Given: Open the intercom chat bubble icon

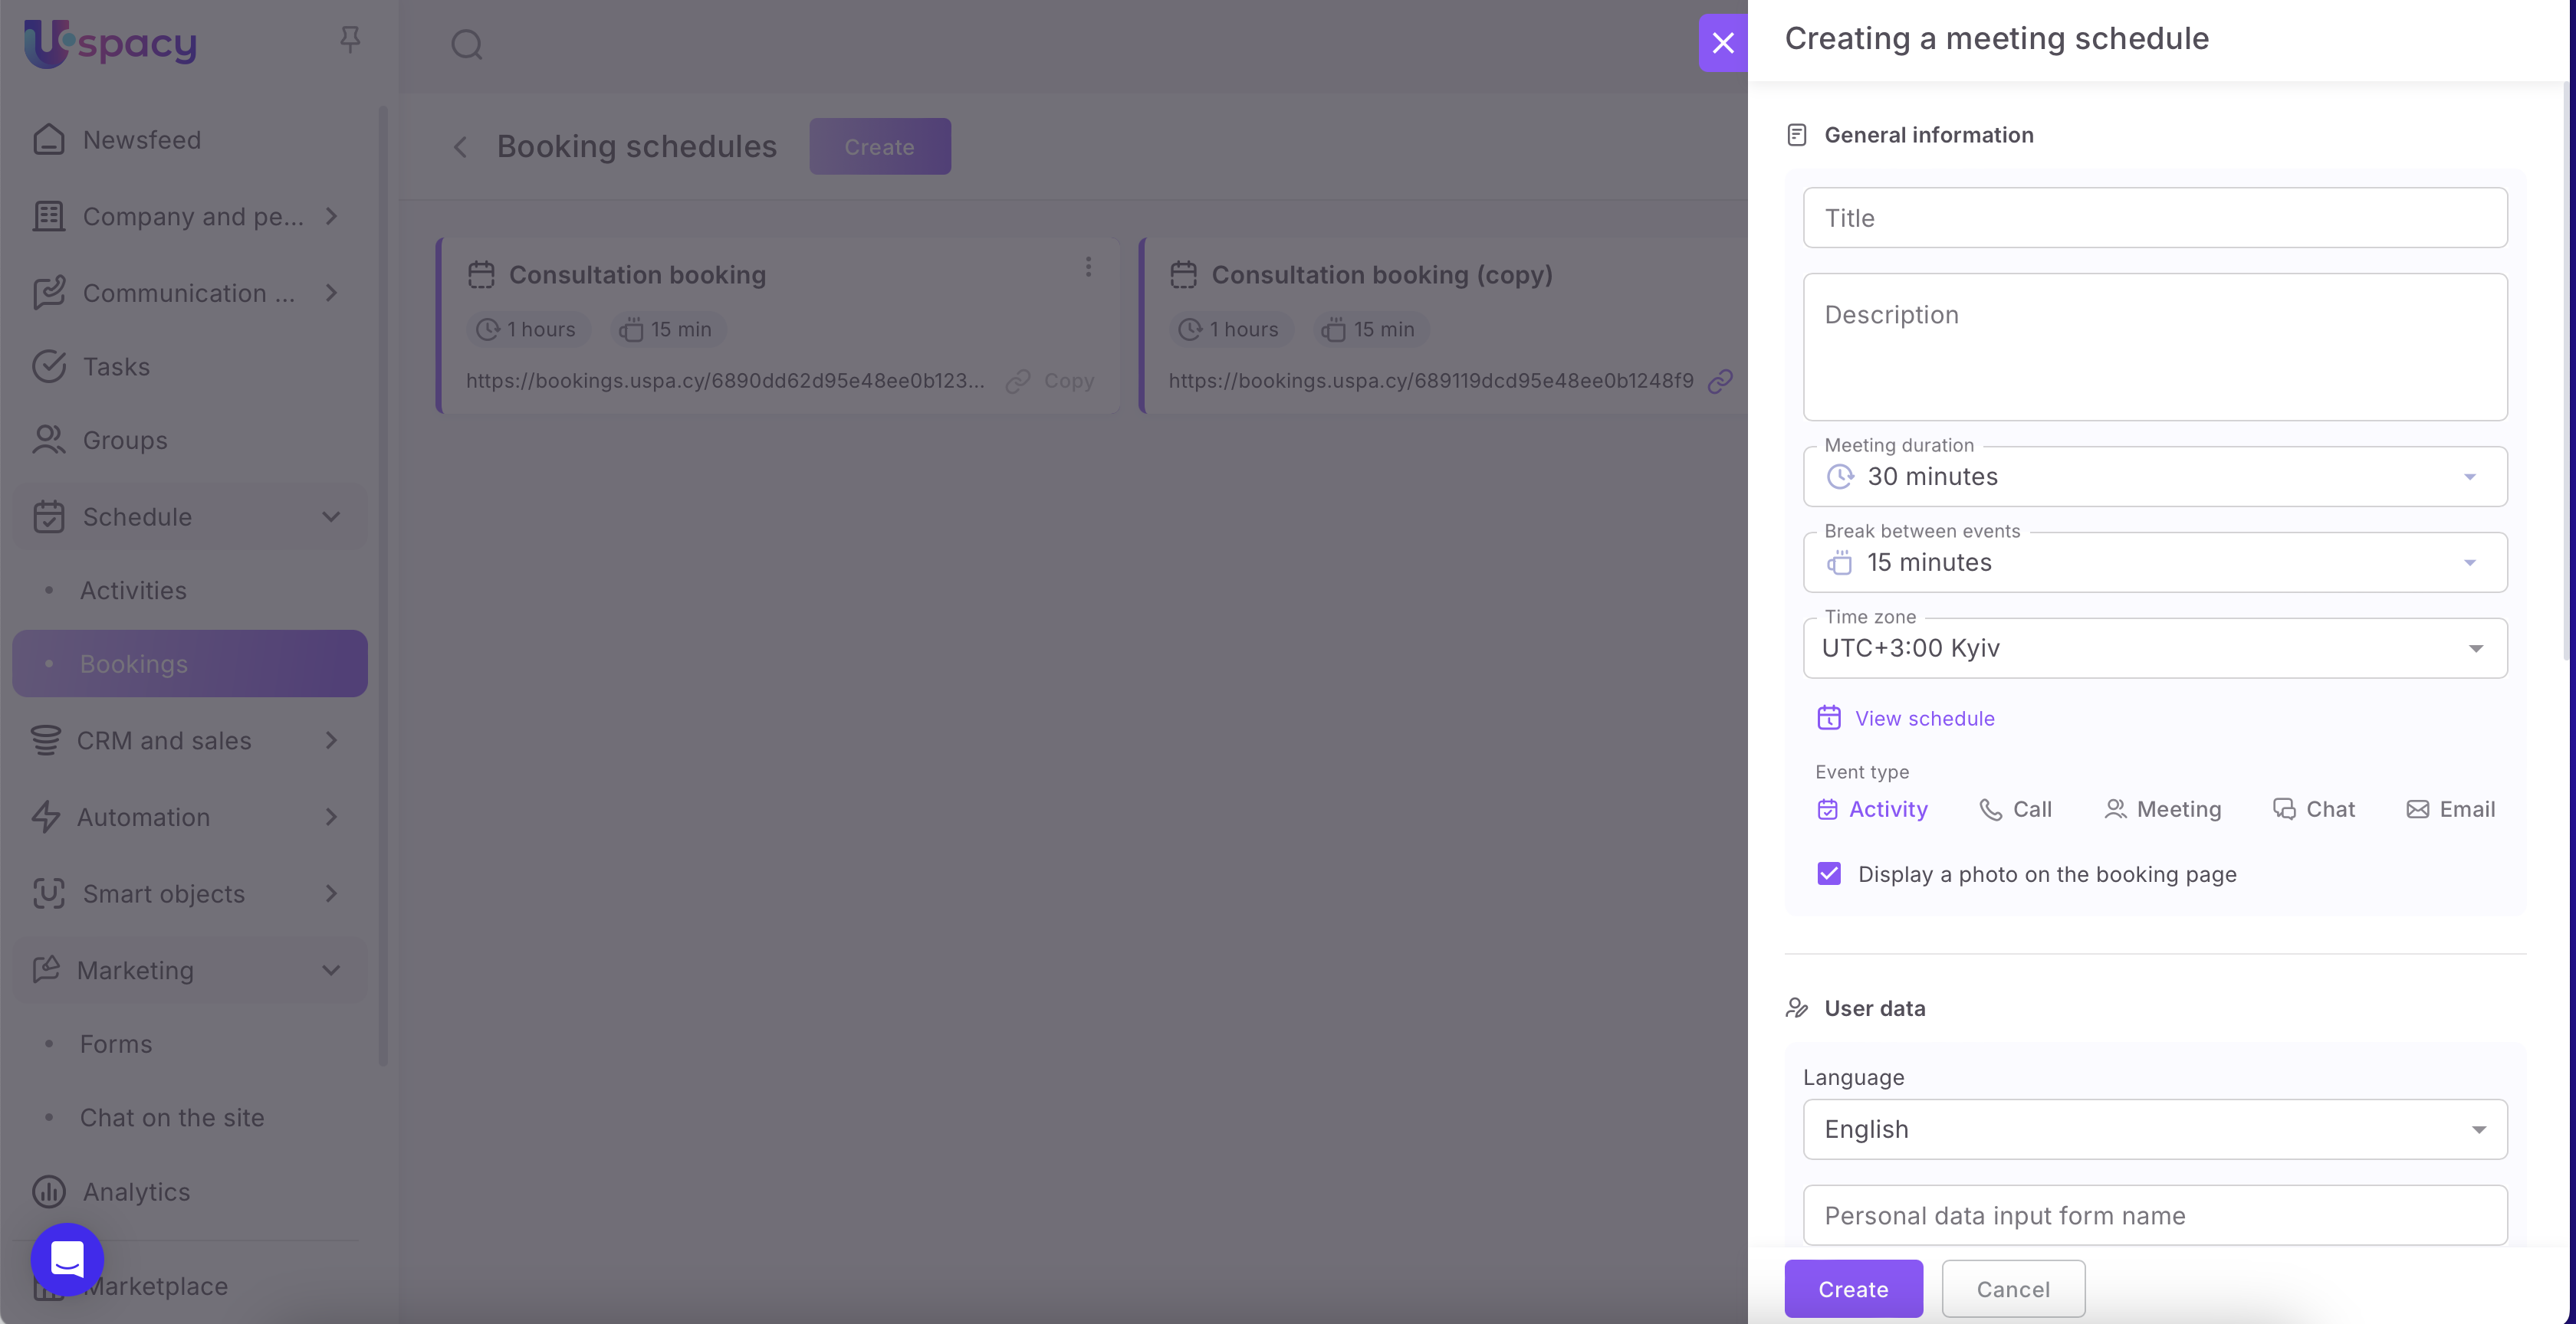Looking at the screenshot, I should click(x=67, y=1259).
